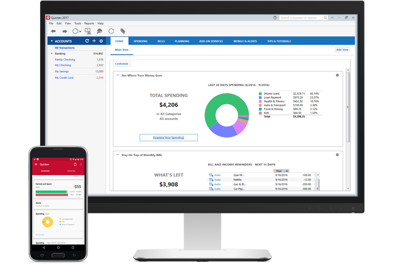Tap the sync icon in the phone app
Viewport: 405px width, 264px height.
click(75, 165)
